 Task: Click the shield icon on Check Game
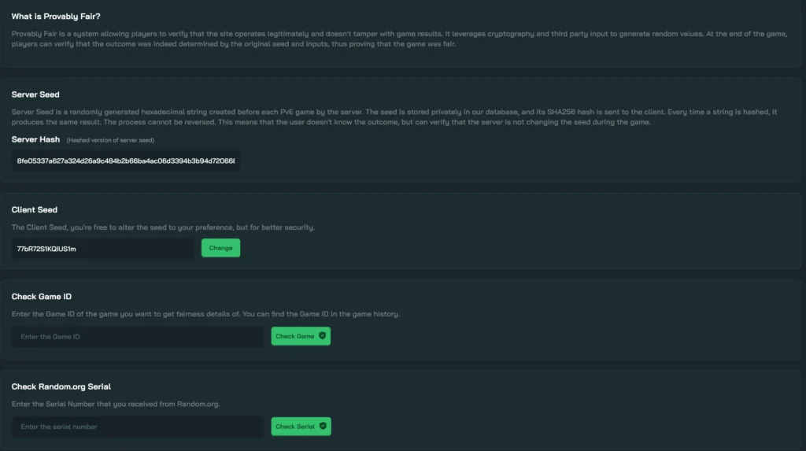322,336
